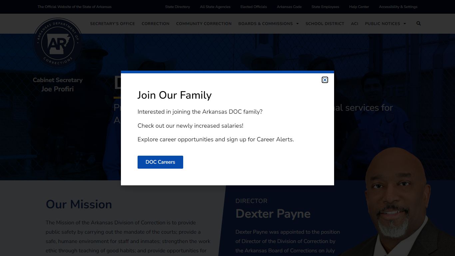Select School District in navigation

[325, 24]
